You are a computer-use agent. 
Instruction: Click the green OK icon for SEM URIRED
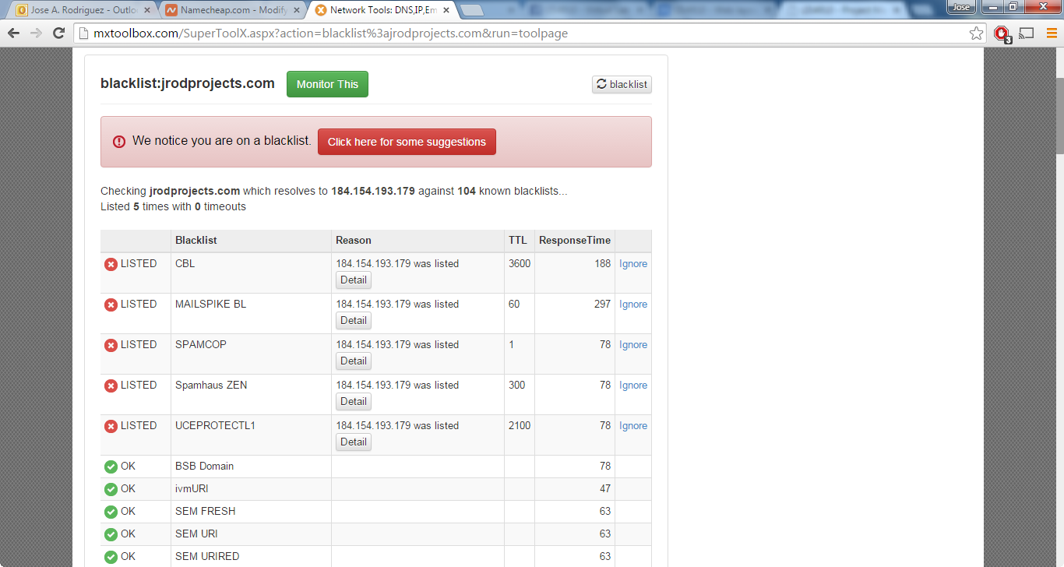tap(111, 557)
